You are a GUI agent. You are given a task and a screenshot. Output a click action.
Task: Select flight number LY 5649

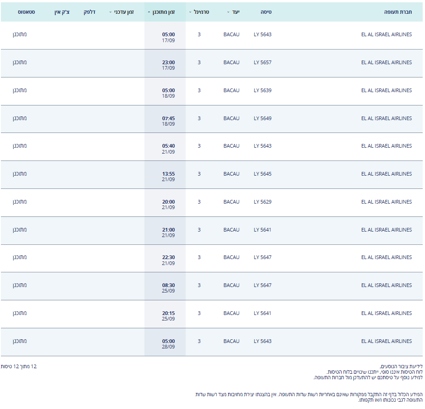point(262,118)
